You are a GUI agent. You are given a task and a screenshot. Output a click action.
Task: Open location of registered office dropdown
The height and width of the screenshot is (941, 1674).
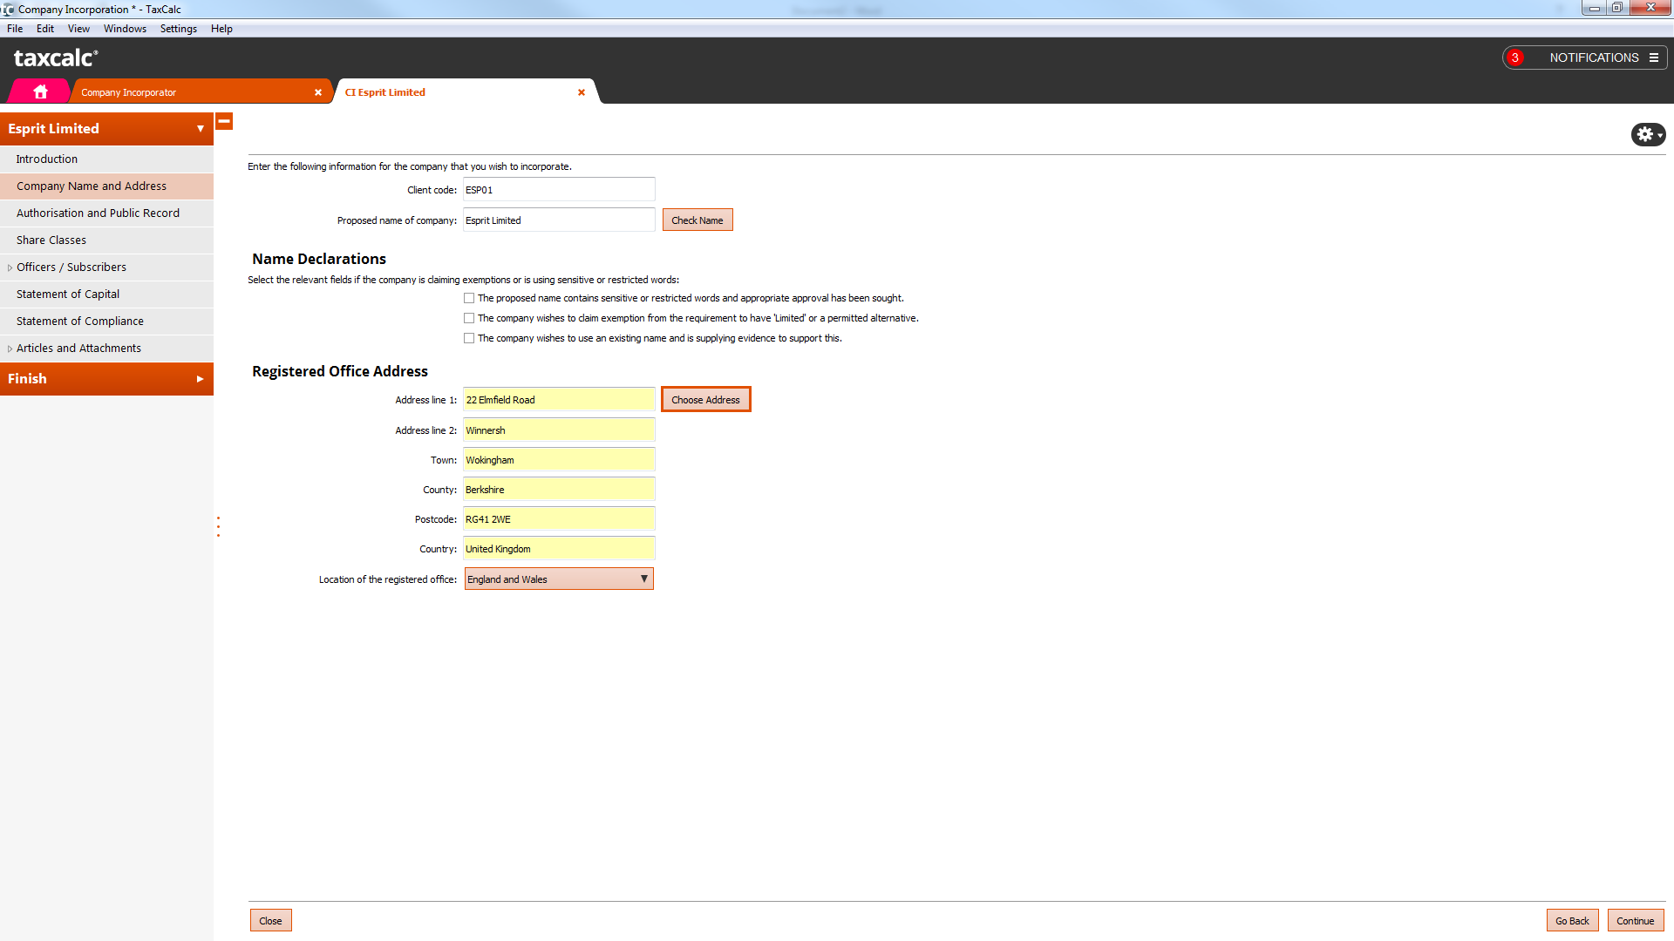pos(558,579)
